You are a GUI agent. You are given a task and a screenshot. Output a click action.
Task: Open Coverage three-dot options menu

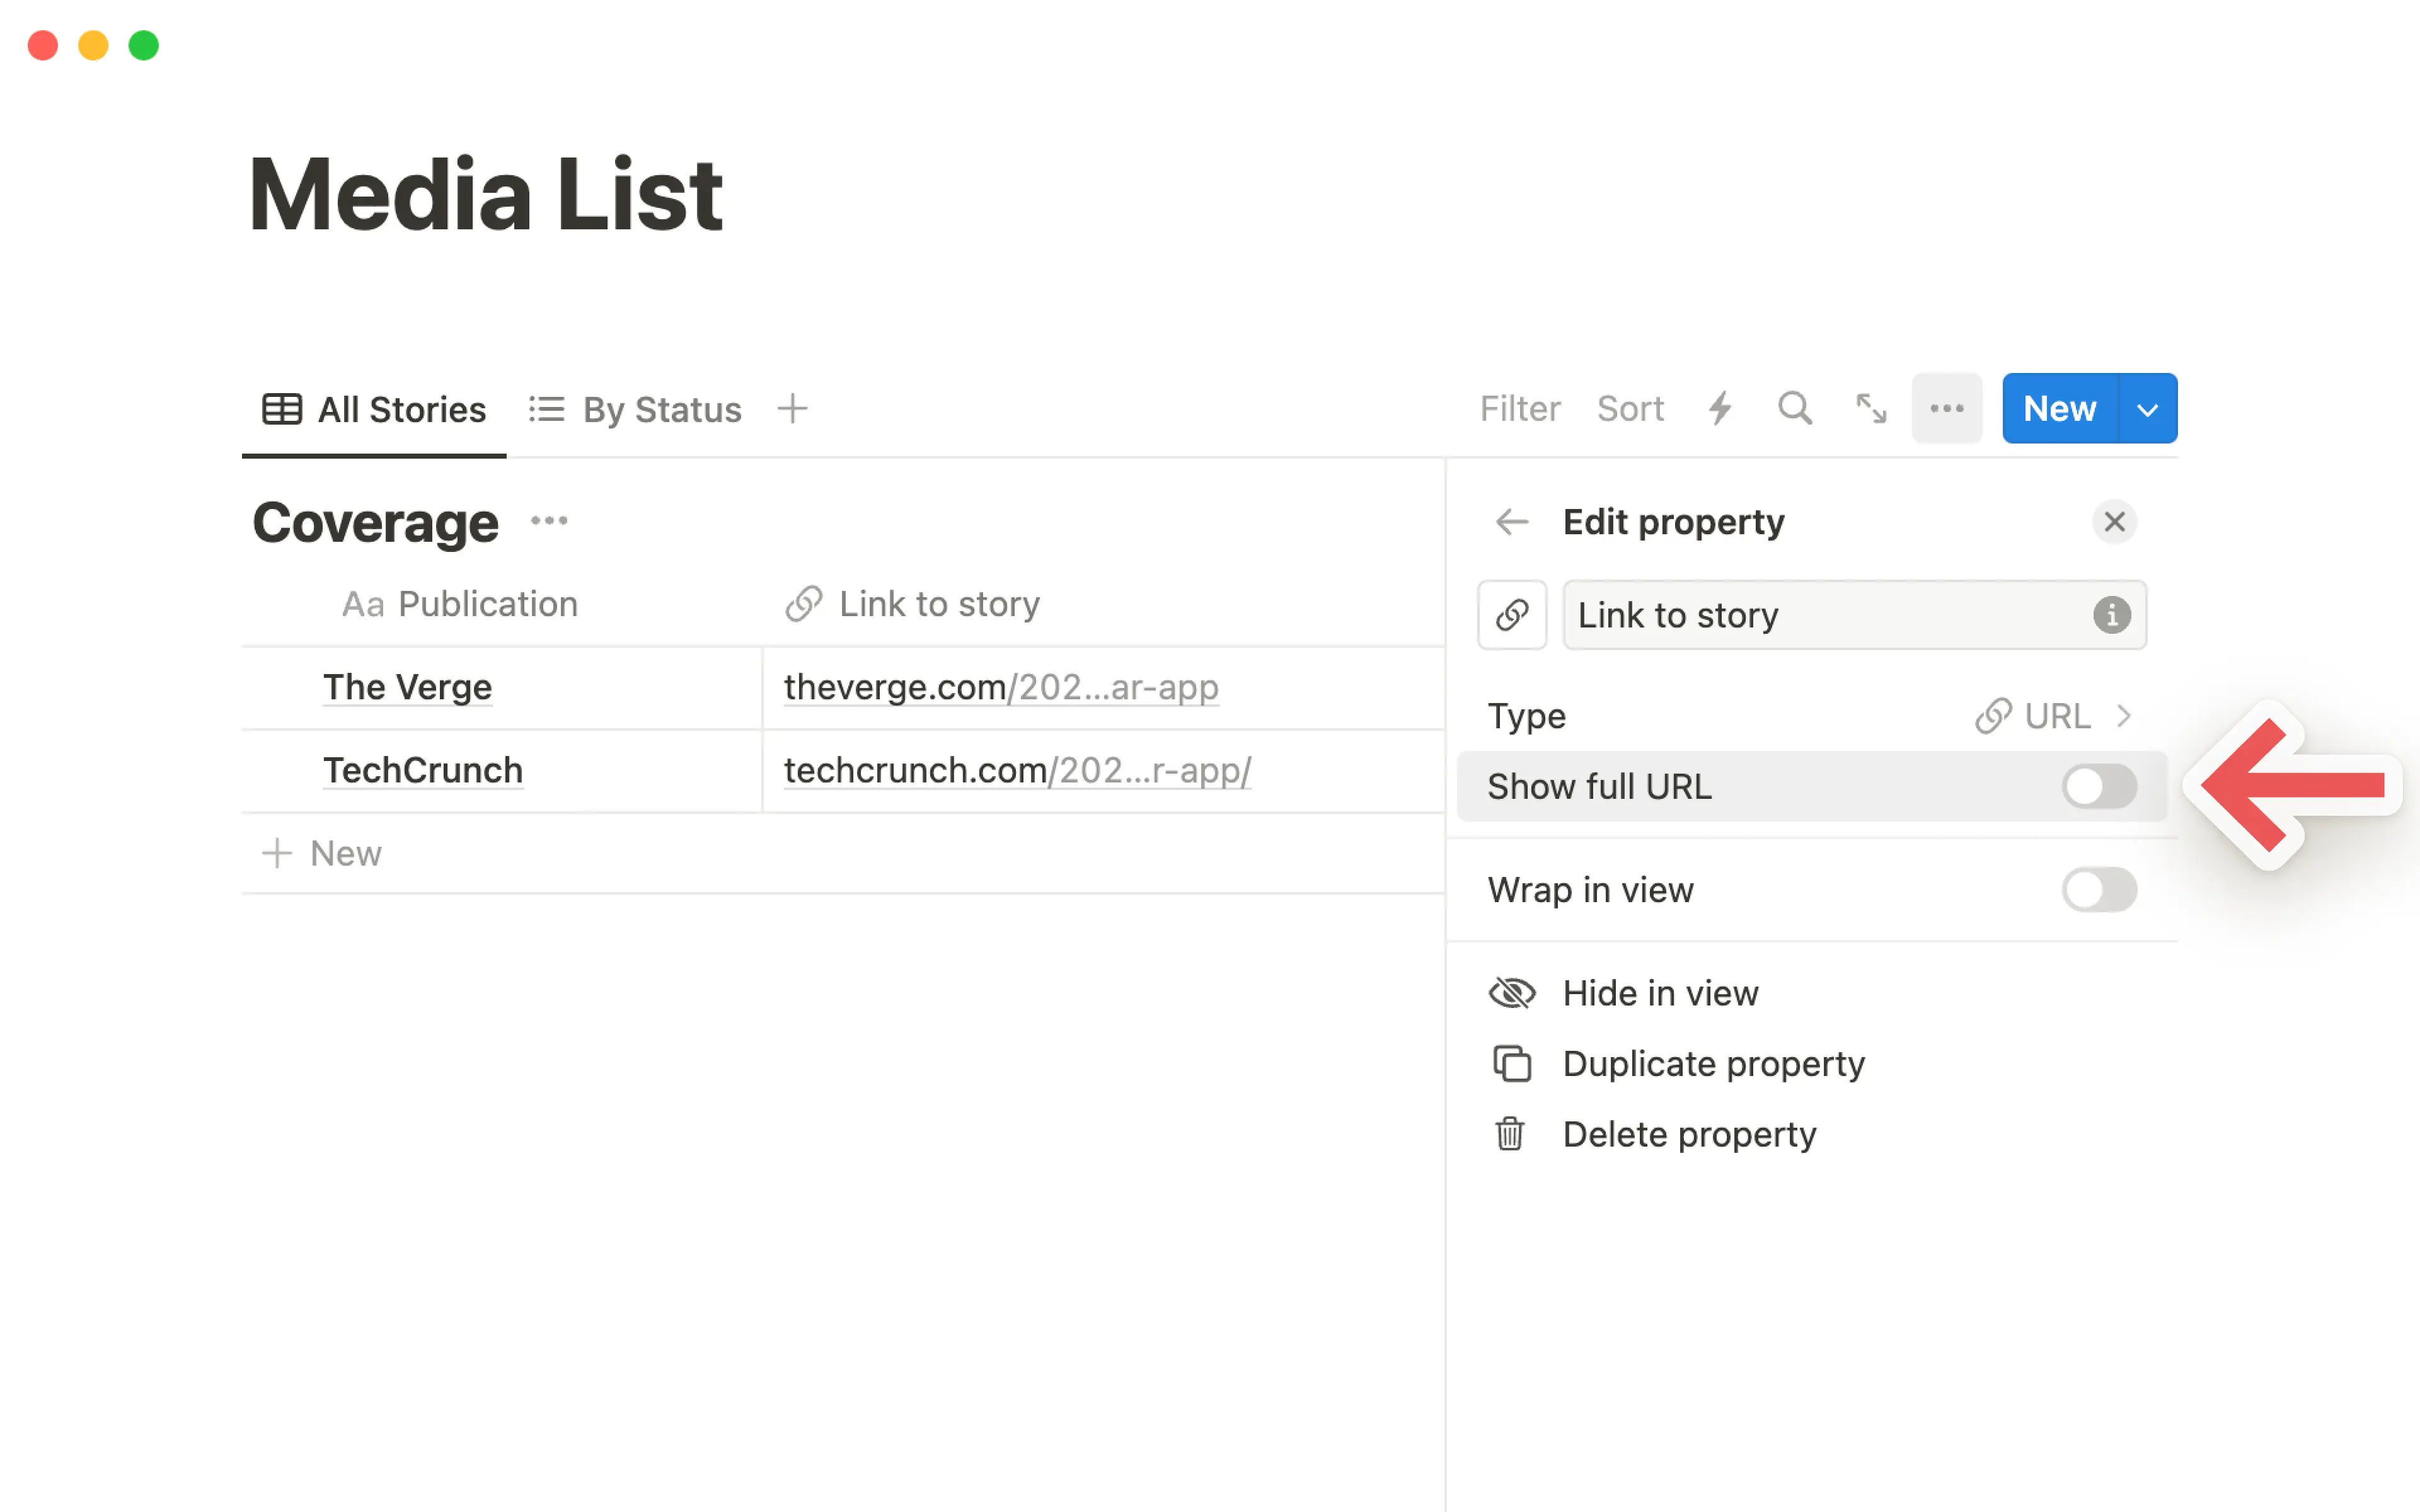[549, 521]
